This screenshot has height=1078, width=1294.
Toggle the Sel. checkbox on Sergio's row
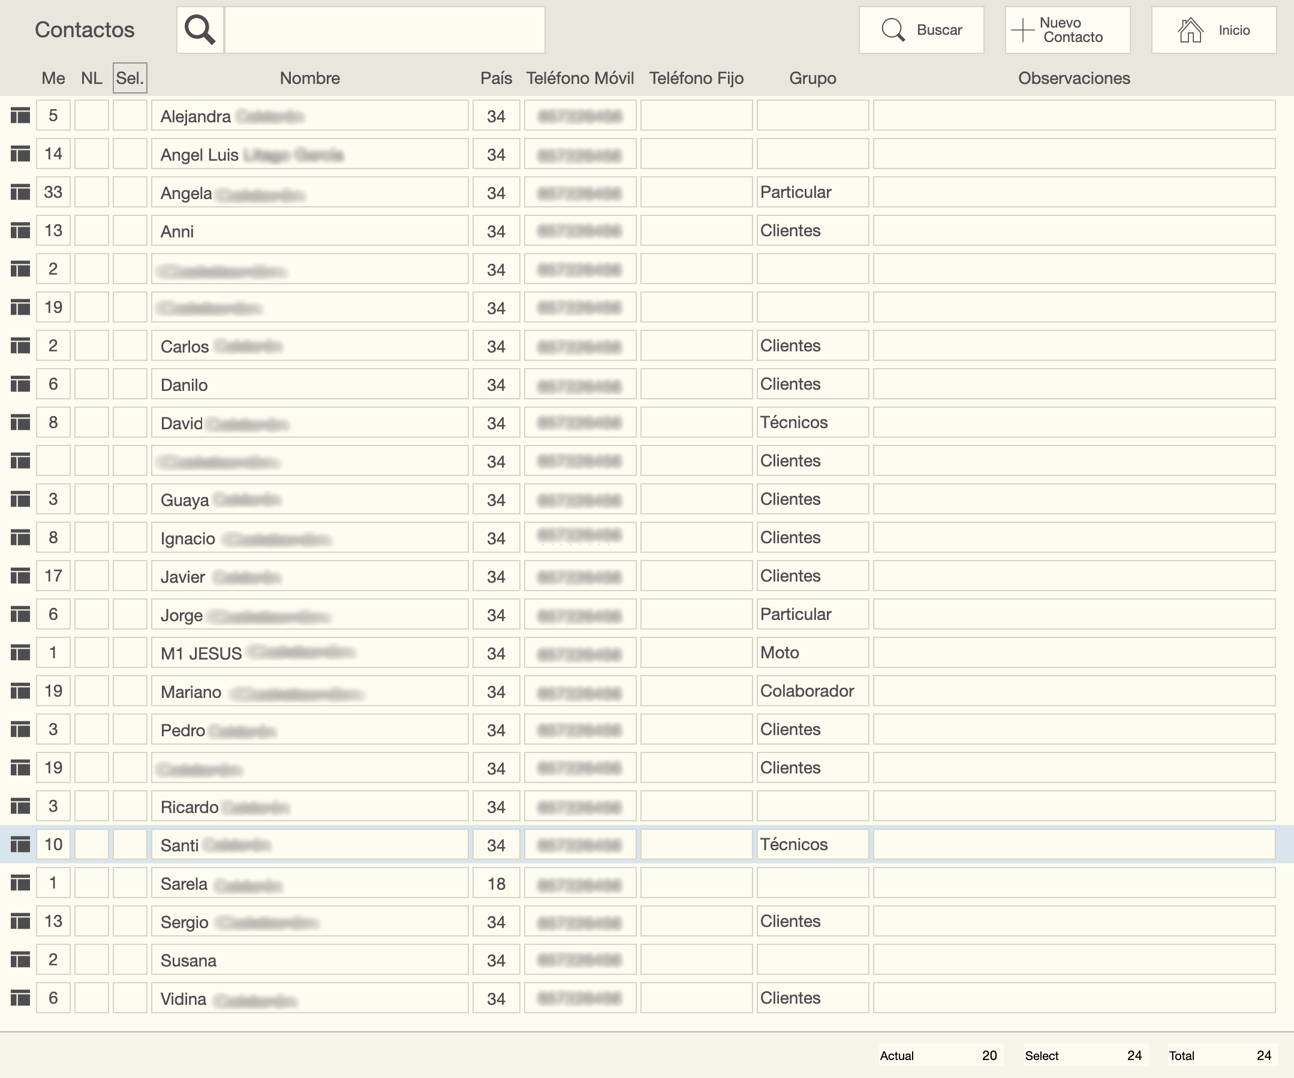pyautogui.click(x=130, y=921)
